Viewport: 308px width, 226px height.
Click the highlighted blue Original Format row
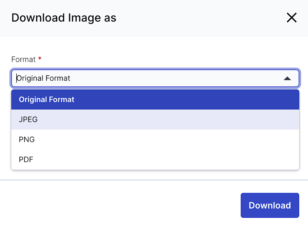click(x=155, y=99)
